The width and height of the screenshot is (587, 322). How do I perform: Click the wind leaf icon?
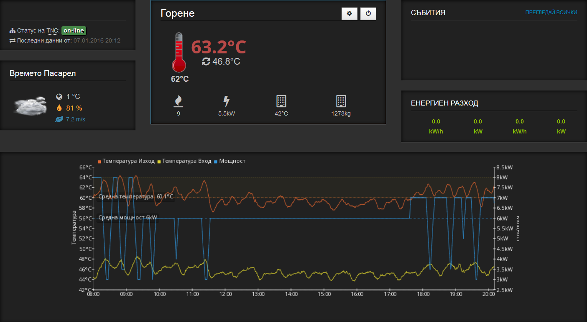point(59,120)
